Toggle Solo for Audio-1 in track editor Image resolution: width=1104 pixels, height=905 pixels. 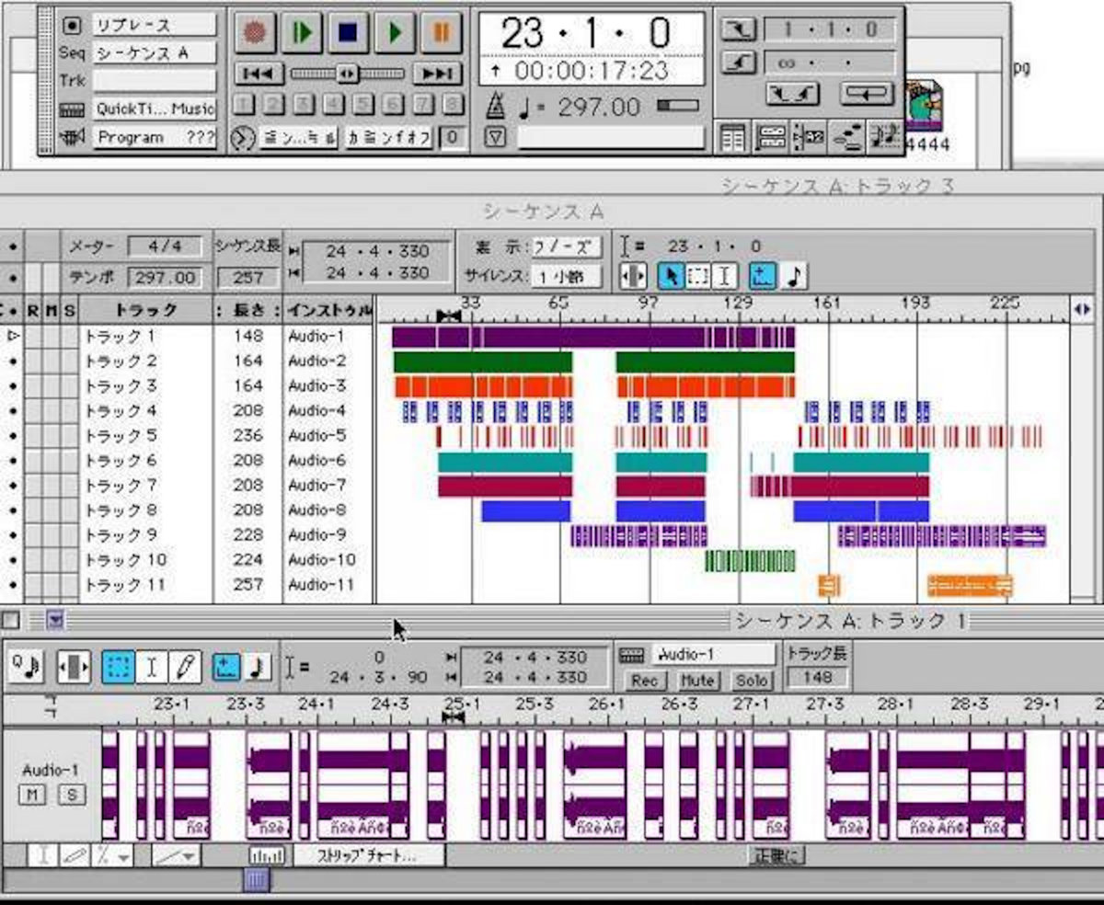(x=751, y=681)
